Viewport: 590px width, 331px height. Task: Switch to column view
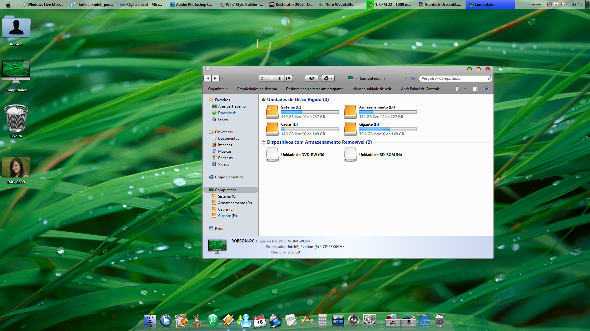pyautogui.click(x=280, y=78)
